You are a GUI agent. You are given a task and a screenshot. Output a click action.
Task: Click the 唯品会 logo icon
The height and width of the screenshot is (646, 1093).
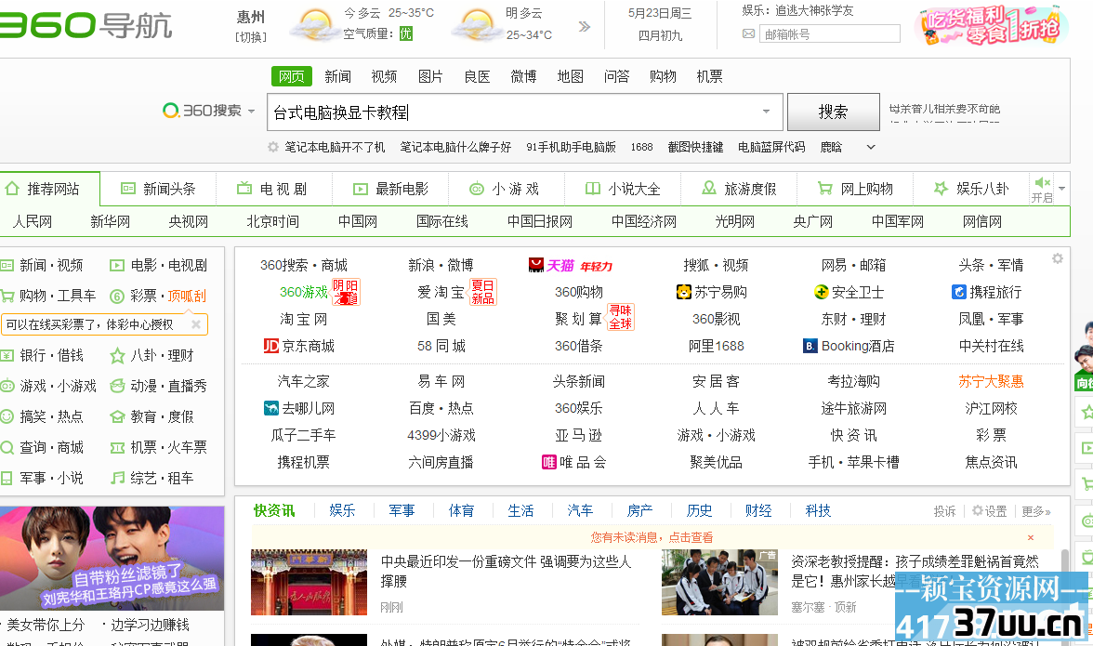pos(549,462)
